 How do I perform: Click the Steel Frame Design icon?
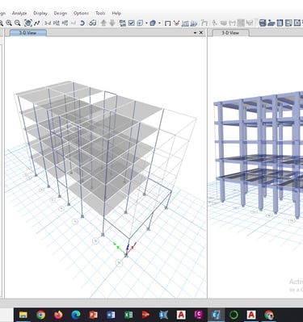204,23
